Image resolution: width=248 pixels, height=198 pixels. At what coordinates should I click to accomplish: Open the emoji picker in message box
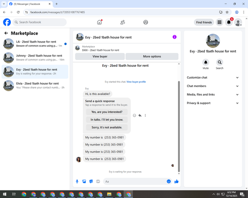[169, 181]
